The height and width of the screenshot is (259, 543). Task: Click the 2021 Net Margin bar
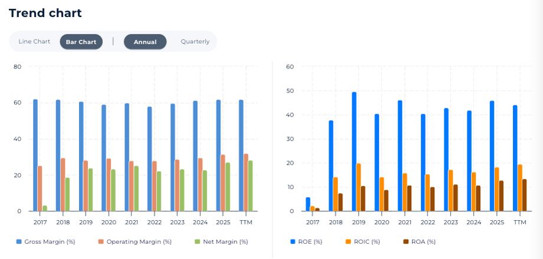tap(136, 188)
